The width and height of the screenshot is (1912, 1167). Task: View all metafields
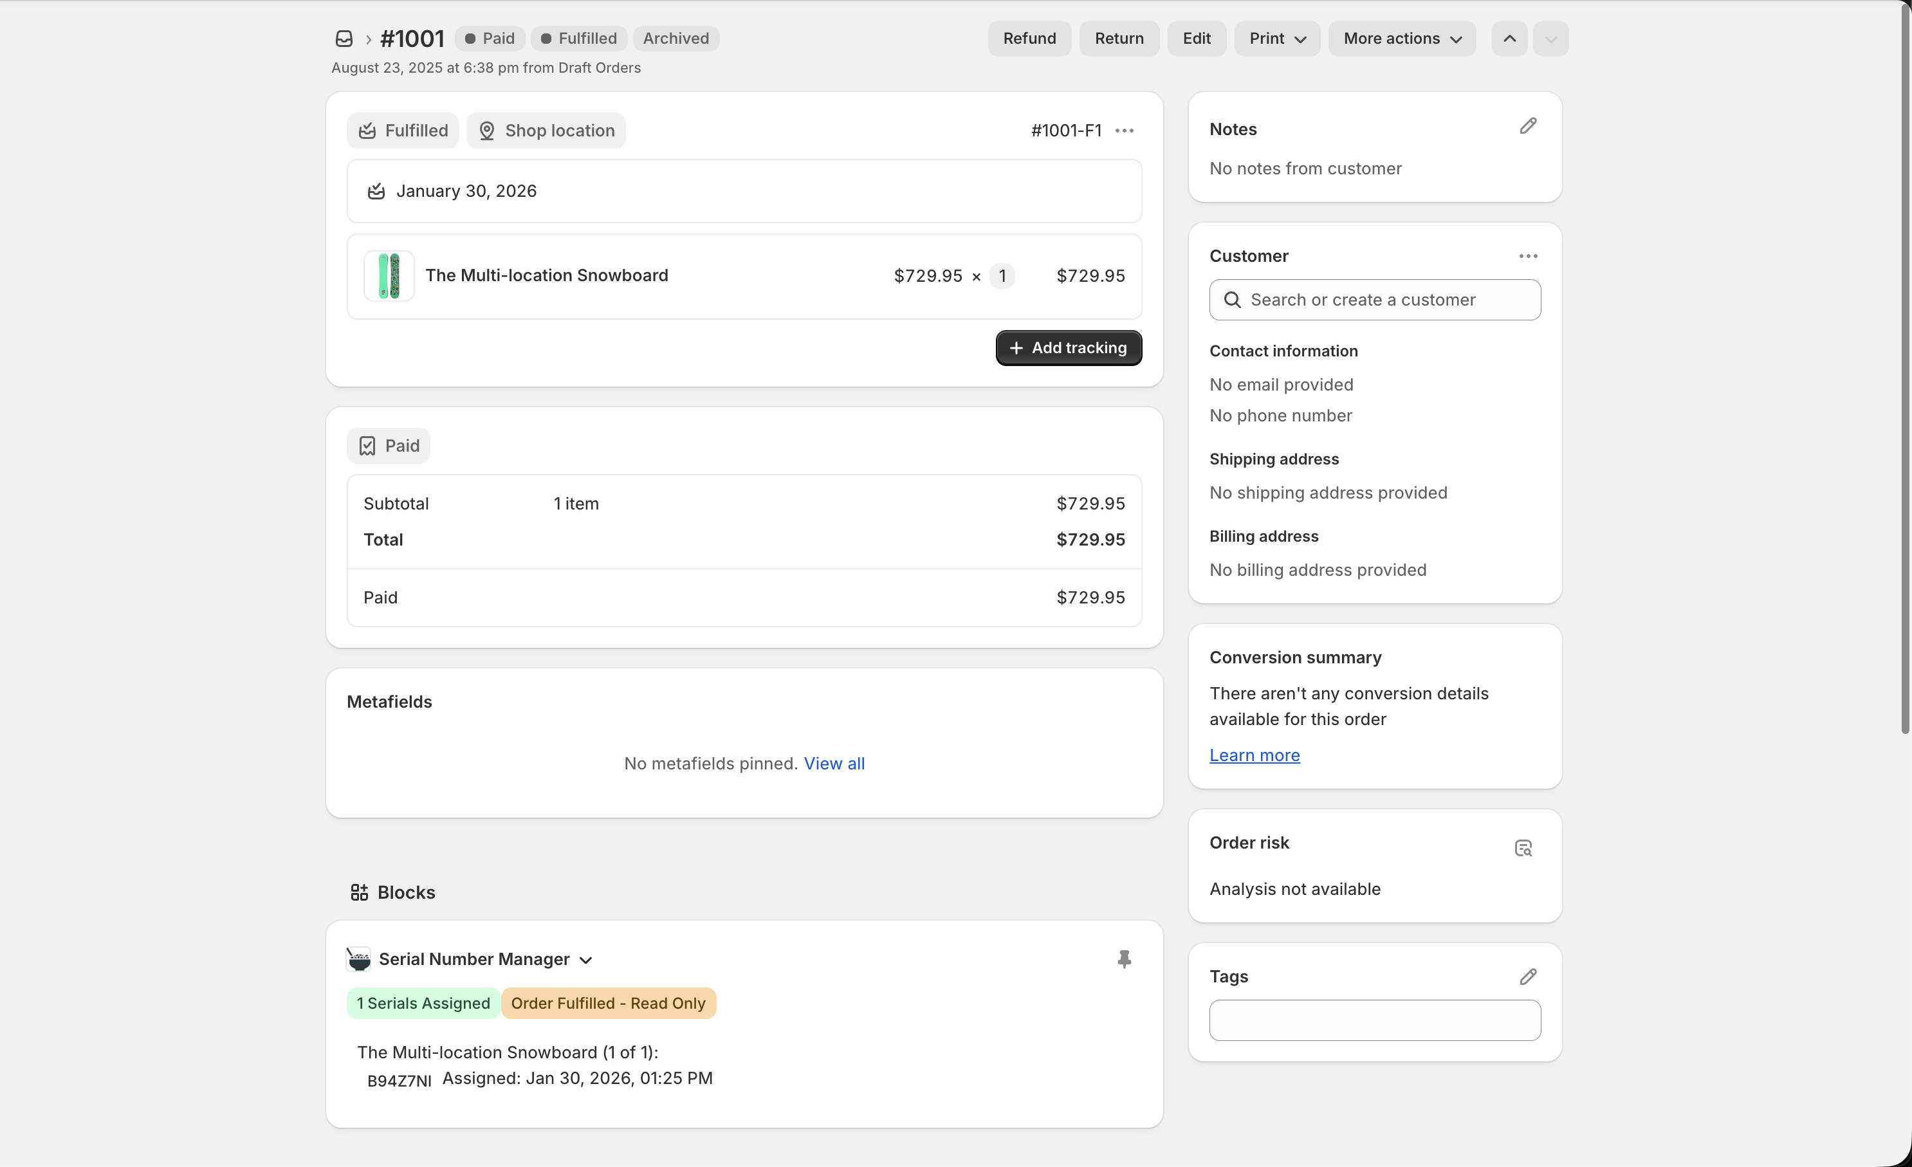click(x=835, y=764)
